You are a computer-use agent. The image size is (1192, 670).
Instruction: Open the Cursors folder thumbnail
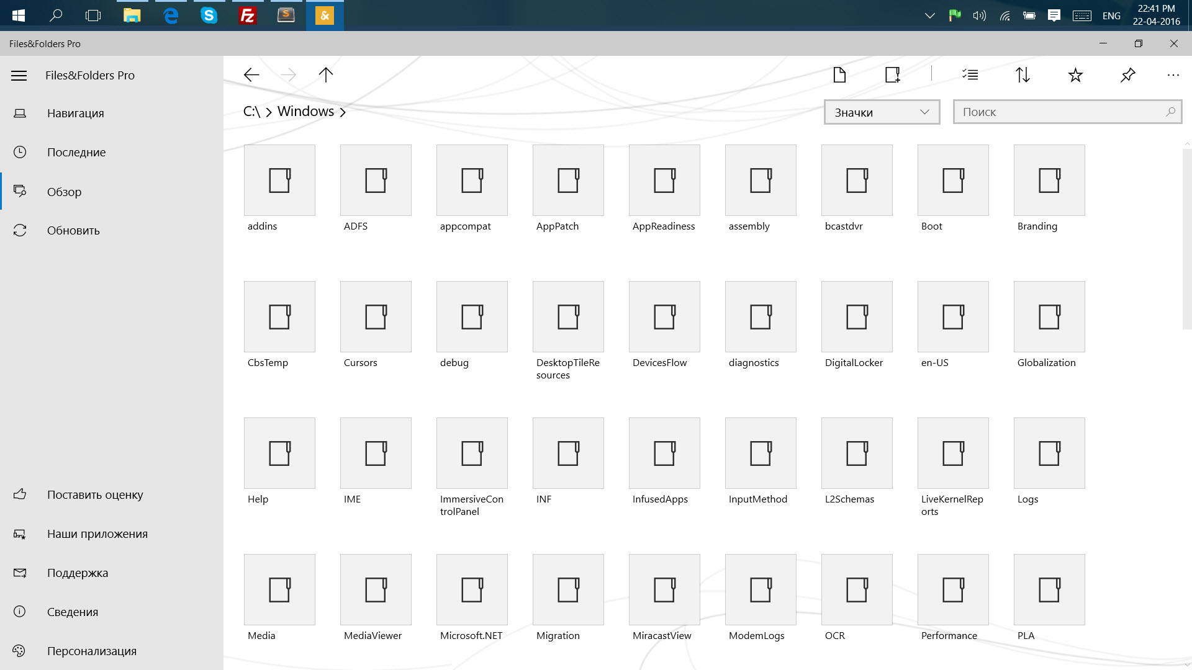click(376, 317)
